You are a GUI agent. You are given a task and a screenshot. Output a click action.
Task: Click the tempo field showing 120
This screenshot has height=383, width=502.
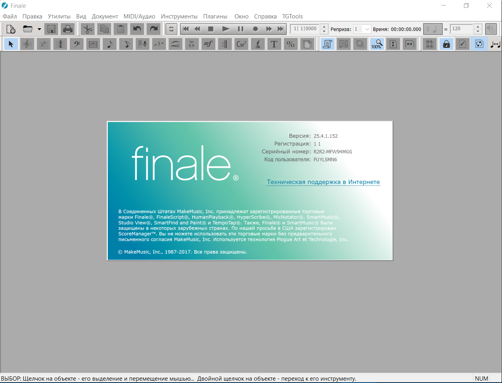[462, 29]
